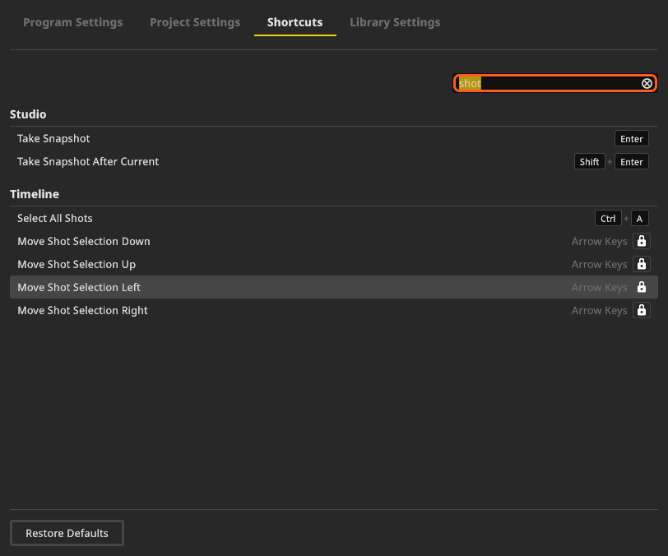Open the Program Settings tab
Image resolution: width=668 pixels, height=556 pixels.
(x=73, y=22)
